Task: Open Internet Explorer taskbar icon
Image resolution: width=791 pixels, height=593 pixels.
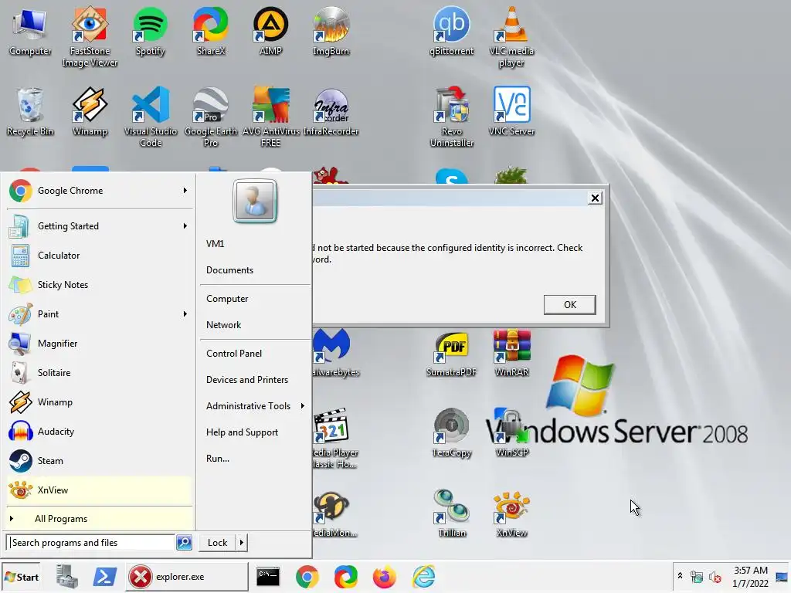Action: 424,576
